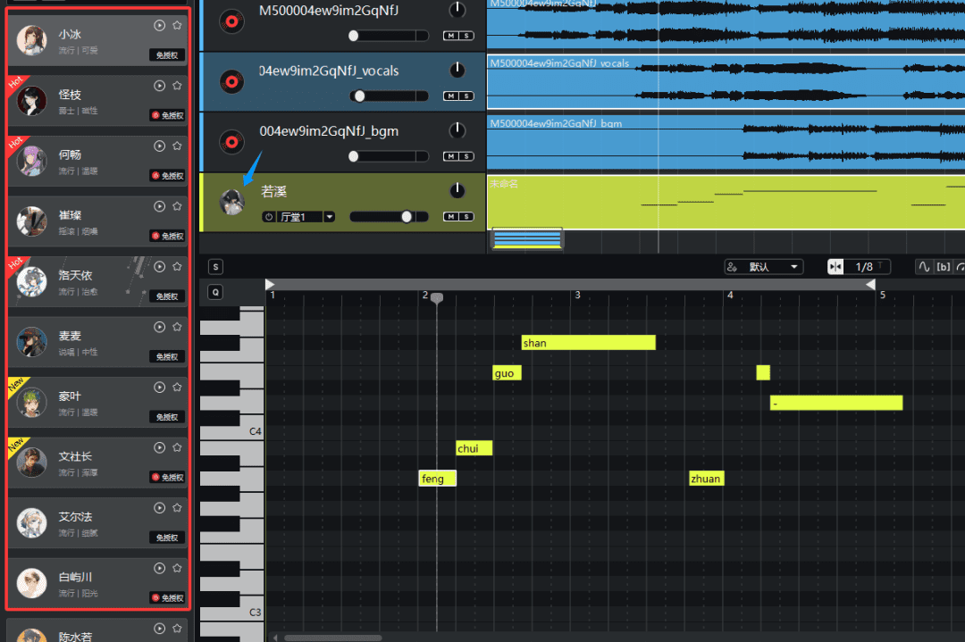The height and width of the screenshot is (642, 965).
Task: Click bar 3 on the piano roll ruler
Action: 577,296
